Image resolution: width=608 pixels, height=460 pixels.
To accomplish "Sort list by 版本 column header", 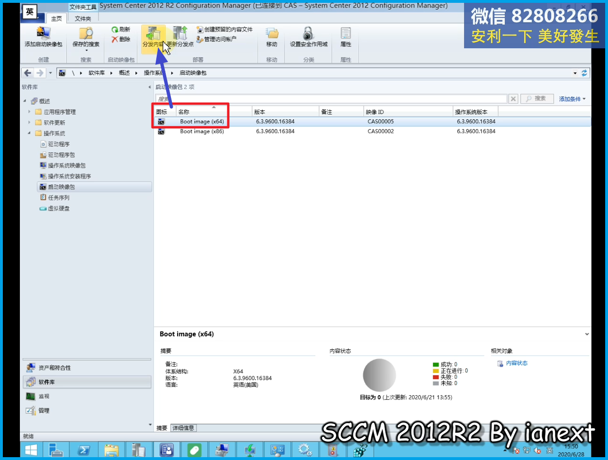I will click(286, 112).
